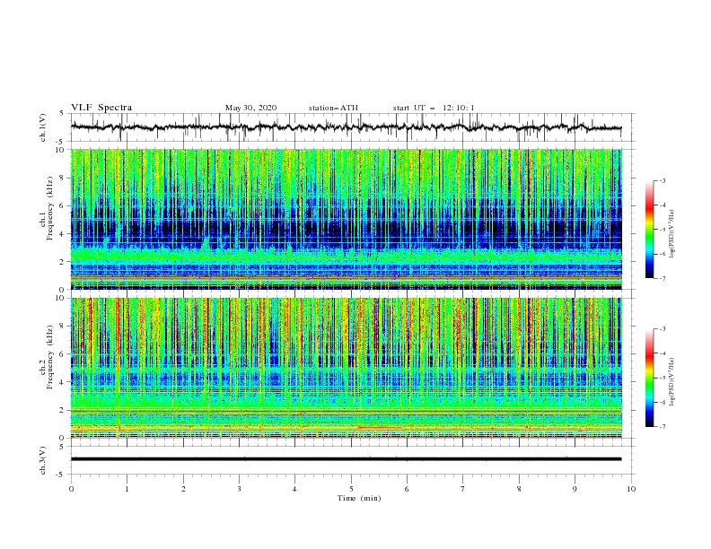Click the "-4" tick on ch.2 color bar
711x549 pixels.
click(x=663, y=353)
